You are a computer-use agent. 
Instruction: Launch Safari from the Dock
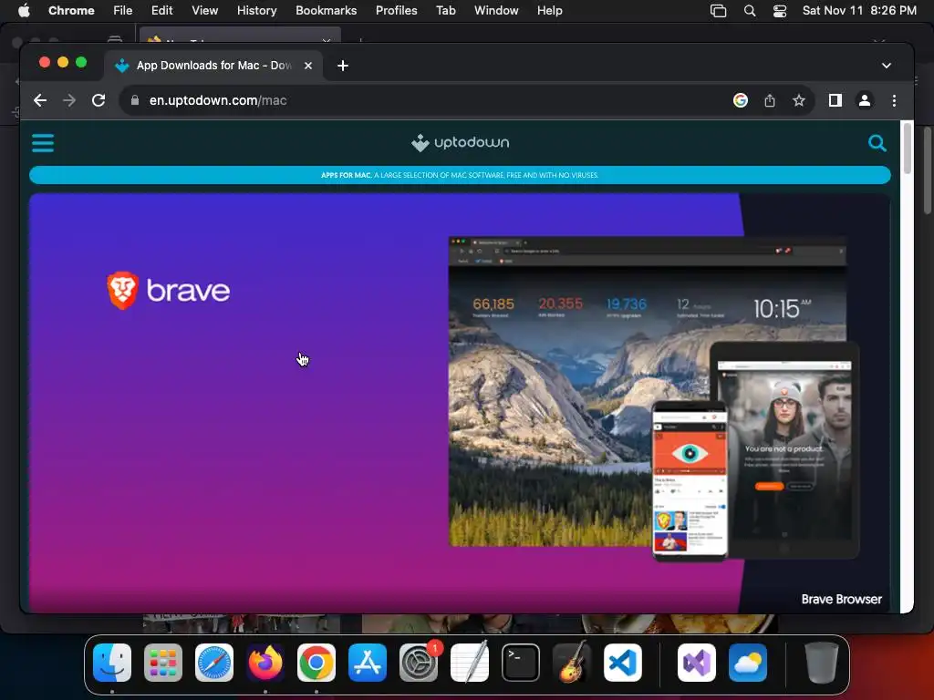(213, 663)
